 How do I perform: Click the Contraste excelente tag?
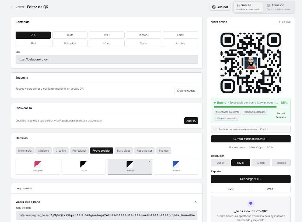click(227, 112)
